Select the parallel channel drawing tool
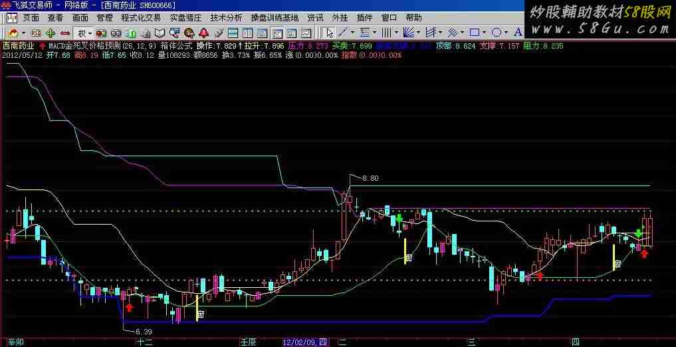The width and height of the screenshot is (676, 347). click(430, 33)
